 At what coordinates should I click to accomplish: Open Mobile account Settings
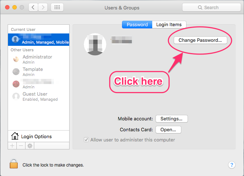[172, 119]
